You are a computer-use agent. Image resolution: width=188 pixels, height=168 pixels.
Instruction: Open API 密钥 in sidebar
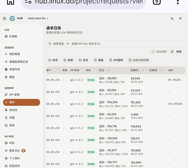tap(22, 94)
